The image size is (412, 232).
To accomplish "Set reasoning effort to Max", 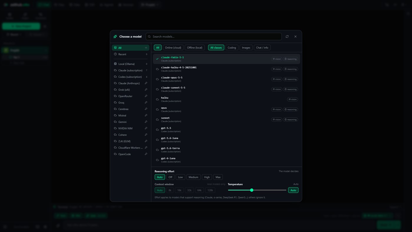I will coord(218,177).
